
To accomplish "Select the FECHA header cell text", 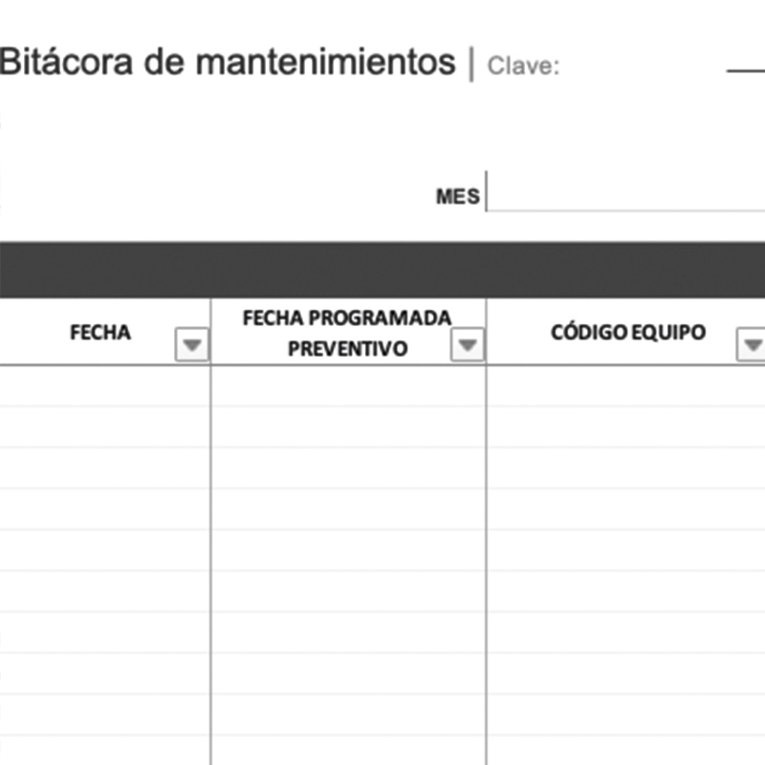I will pyautogui.click(x=100, y=333).
